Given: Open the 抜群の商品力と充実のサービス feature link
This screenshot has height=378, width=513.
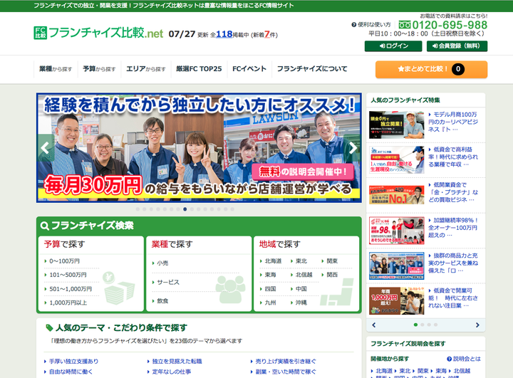Looking at the screenshot, I should [453, 263].
